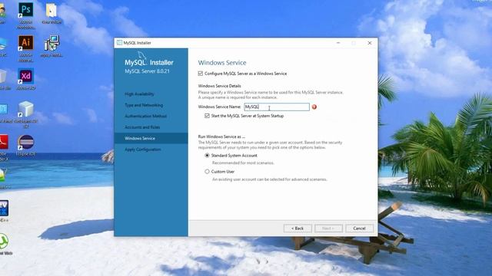The height and width of the screenshot is (276, 492).
Task: Click the MySQL Installer title bar icon
Action: pos(119,43)
